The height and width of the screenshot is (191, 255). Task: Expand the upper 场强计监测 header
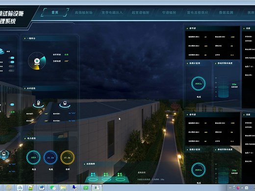click(x=199, y=63)
